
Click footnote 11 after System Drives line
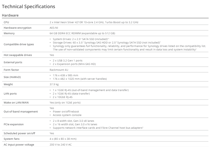108,38
